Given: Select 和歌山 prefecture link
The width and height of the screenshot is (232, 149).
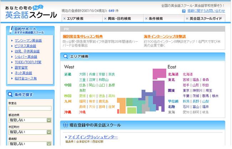Looking at the screenshot, I should coord(104,80).
